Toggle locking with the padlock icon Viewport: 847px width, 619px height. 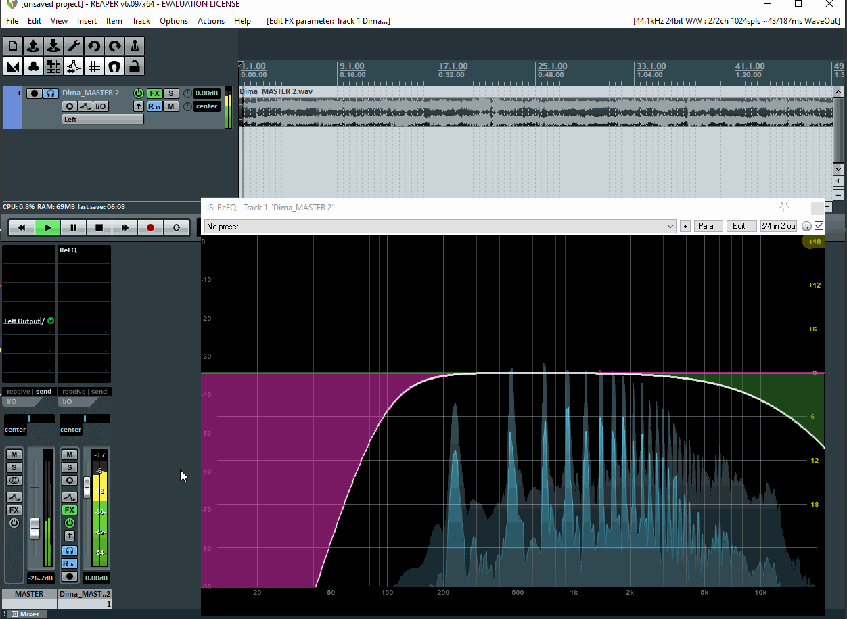(x=135, y=66)
